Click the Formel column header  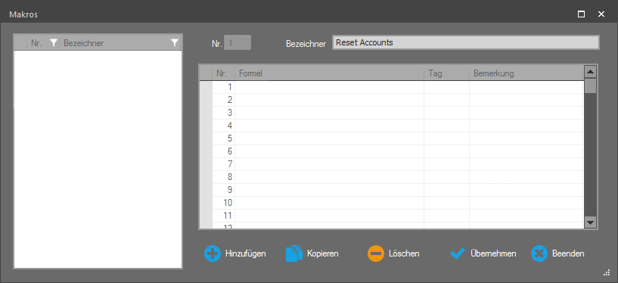tap(330, 73)
